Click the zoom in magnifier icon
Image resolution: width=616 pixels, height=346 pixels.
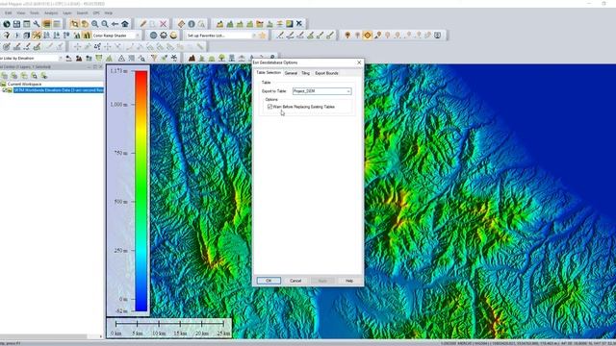pyautogui.click(x=94, y=24)
